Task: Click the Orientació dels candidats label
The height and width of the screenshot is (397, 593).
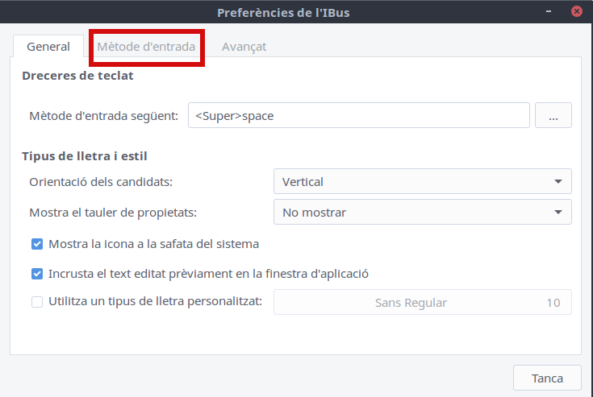Action: pos(102,182)
